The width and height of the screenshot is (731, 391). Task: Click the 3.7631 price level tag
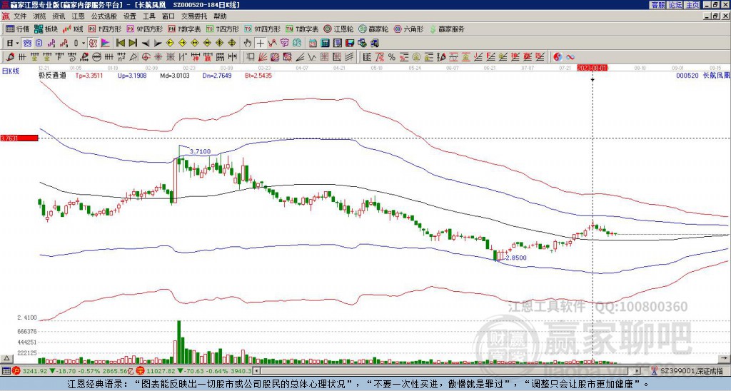click(19, 138)
